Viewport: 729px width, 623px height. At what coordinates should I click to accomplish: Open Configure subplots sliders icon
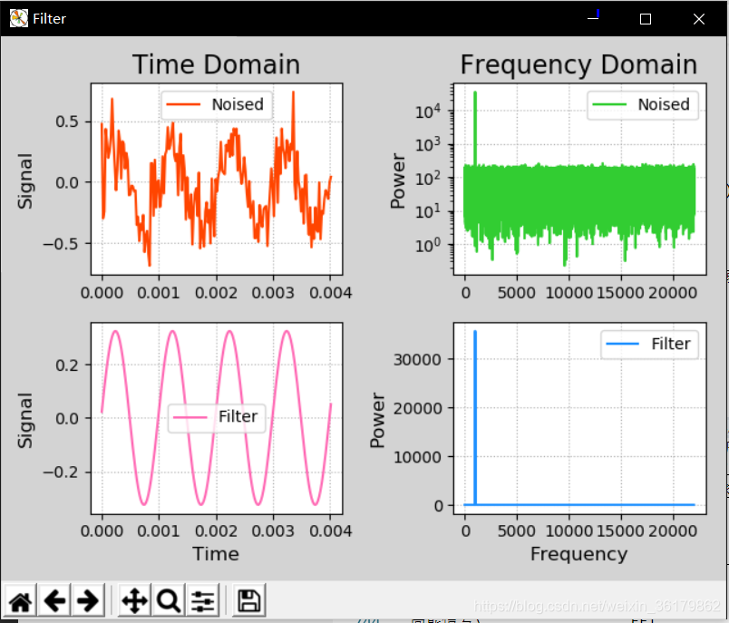pos(203,600)
